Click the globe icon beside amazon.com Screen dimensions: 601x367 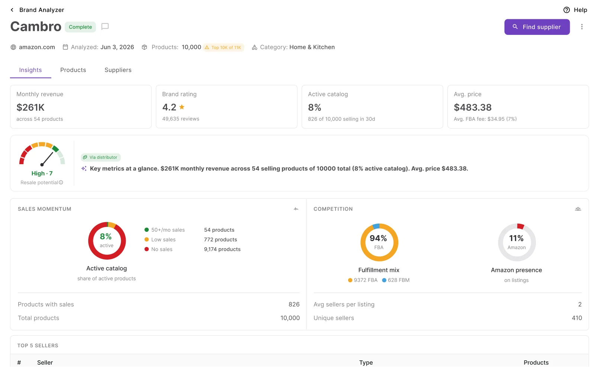[x=13, y=47]
